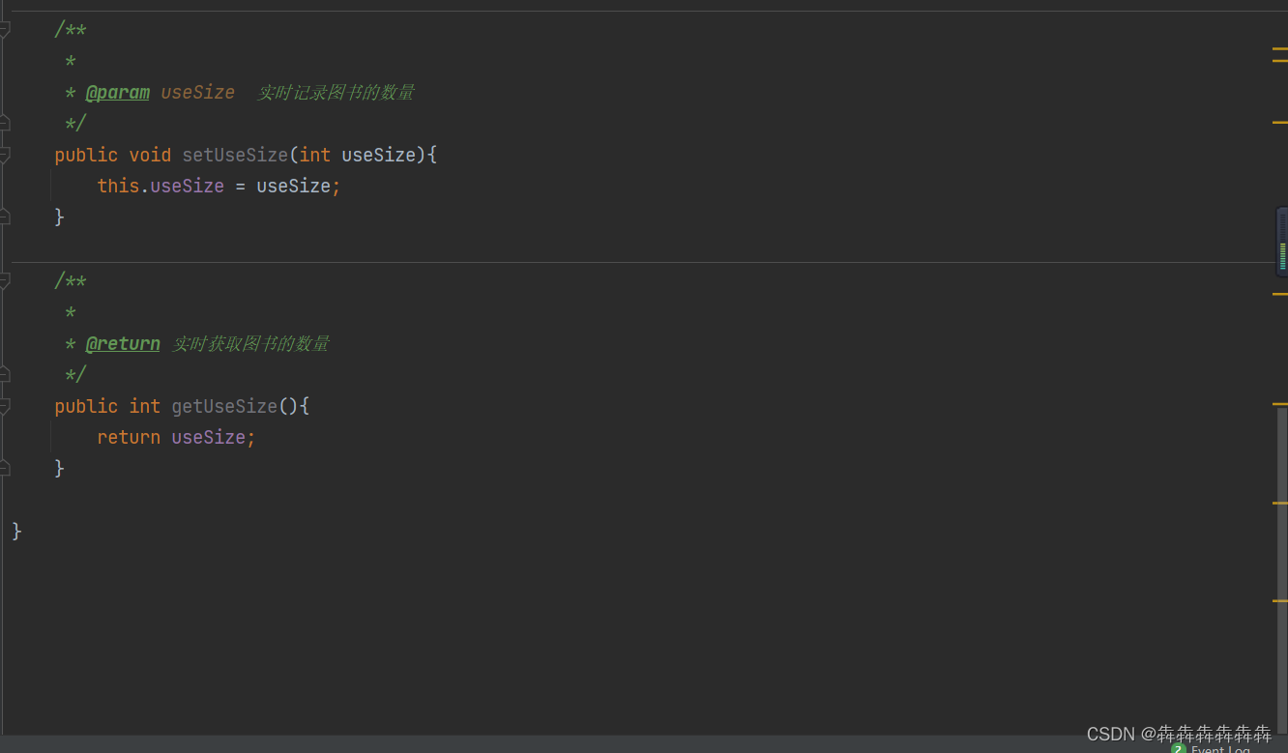Click the int return type before getUseSize

[145, 406]
